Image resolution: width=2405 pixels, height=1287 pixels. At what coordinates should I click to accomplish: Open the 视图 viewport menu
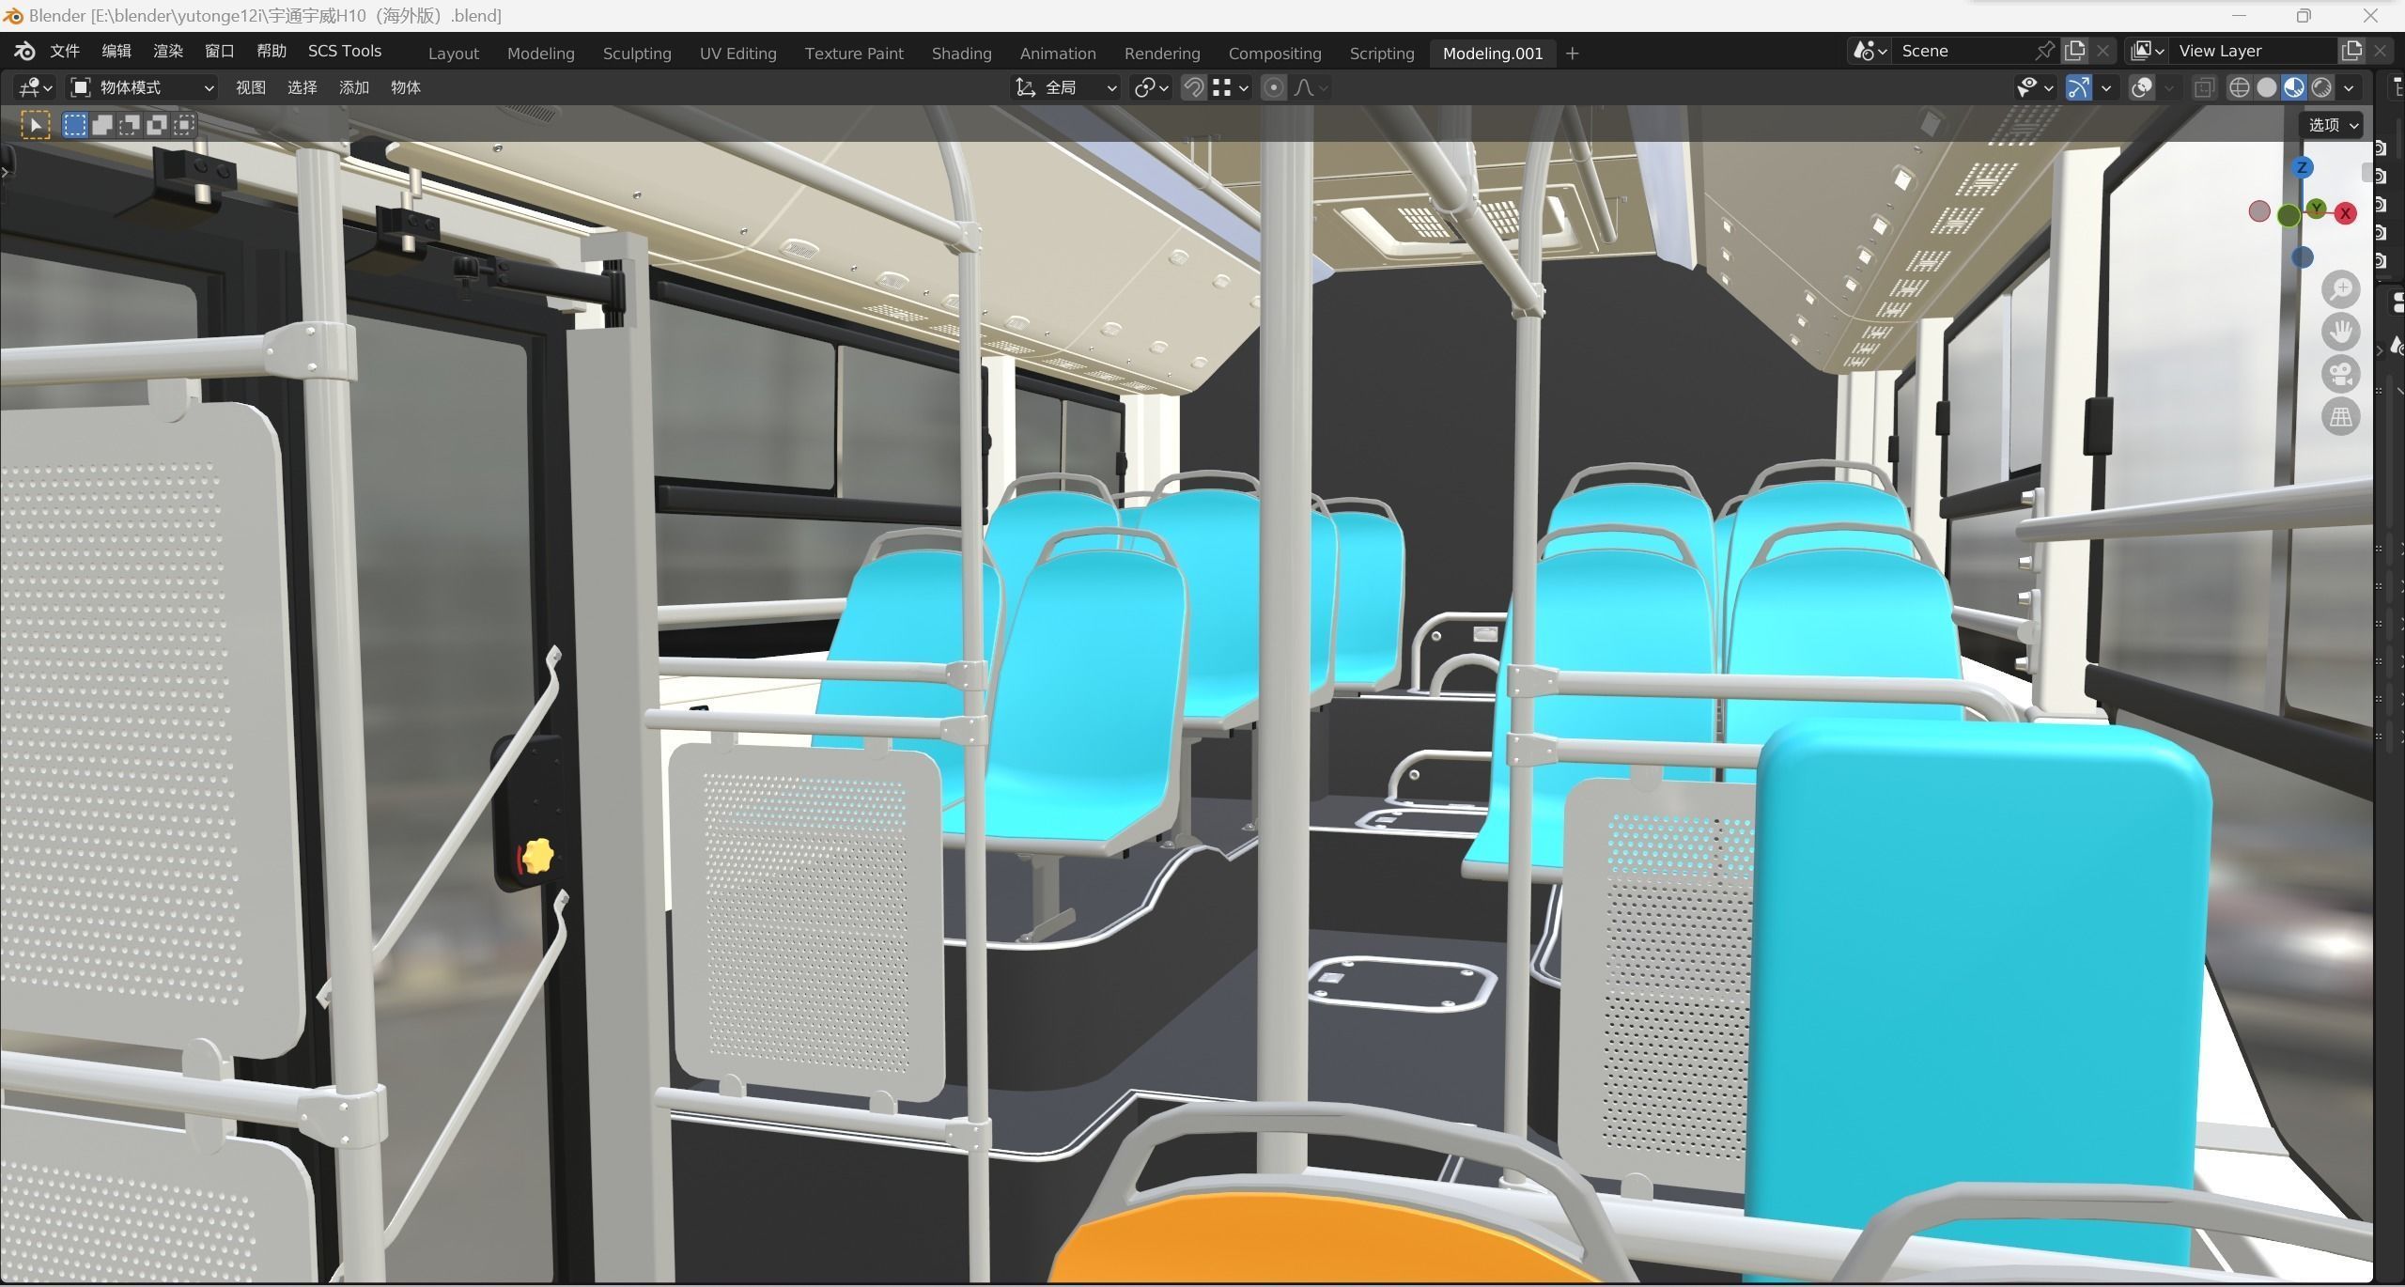tap(250, 87)
